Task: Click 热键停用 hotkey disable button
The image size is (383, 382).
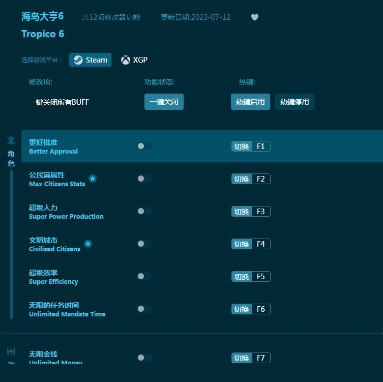Action: [294, 102]
